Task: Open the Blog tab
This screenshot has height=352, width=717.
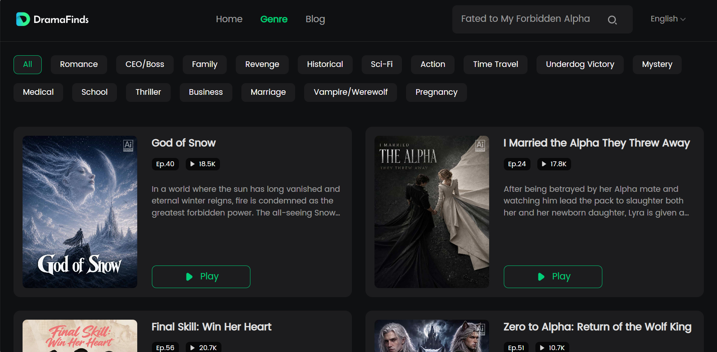Action: tap(315, 19)
